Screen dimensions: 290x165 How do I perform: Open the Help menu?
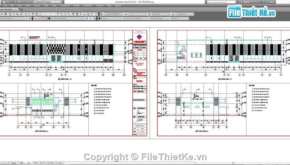109,5
